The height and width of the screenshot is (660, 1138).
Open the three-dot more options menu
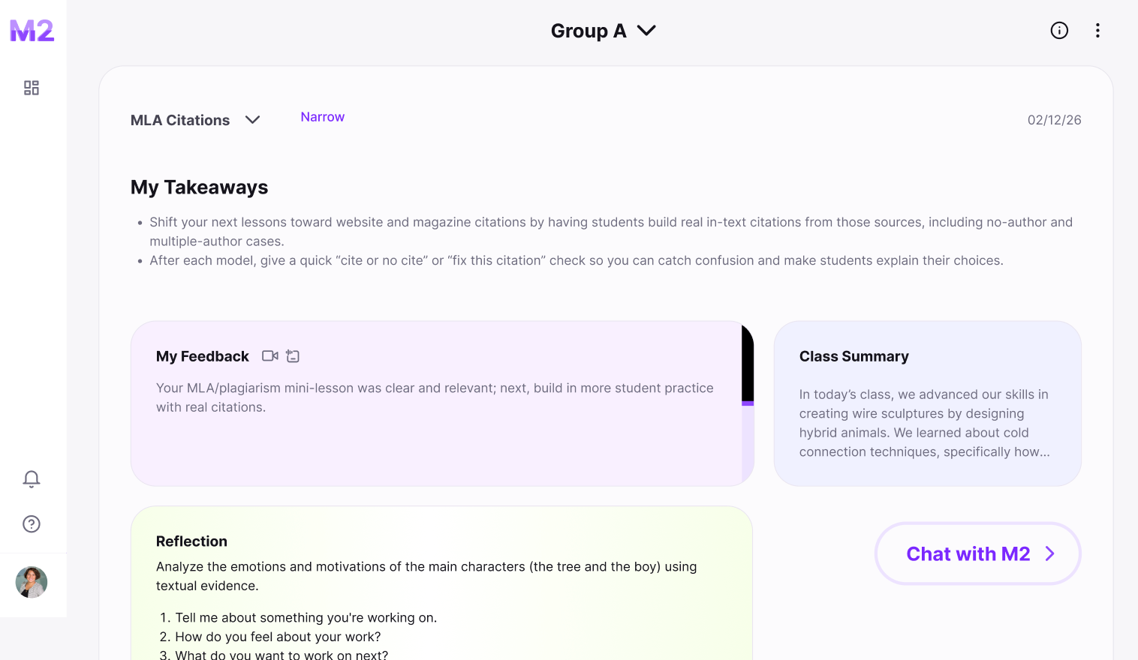pyautogui.click(x=1097, y=31)
